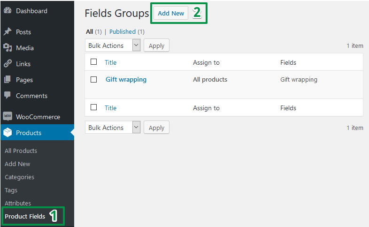Click the bottom Apply button
Viewport: 369px width, 227px height.
tap(156, 128)
